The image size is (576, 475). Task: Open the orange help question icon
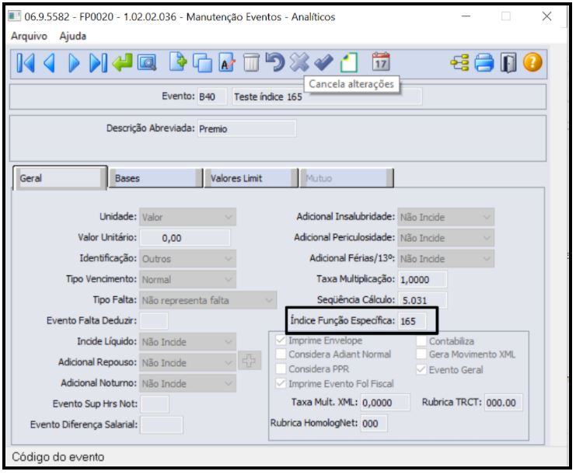pos(532,62)
